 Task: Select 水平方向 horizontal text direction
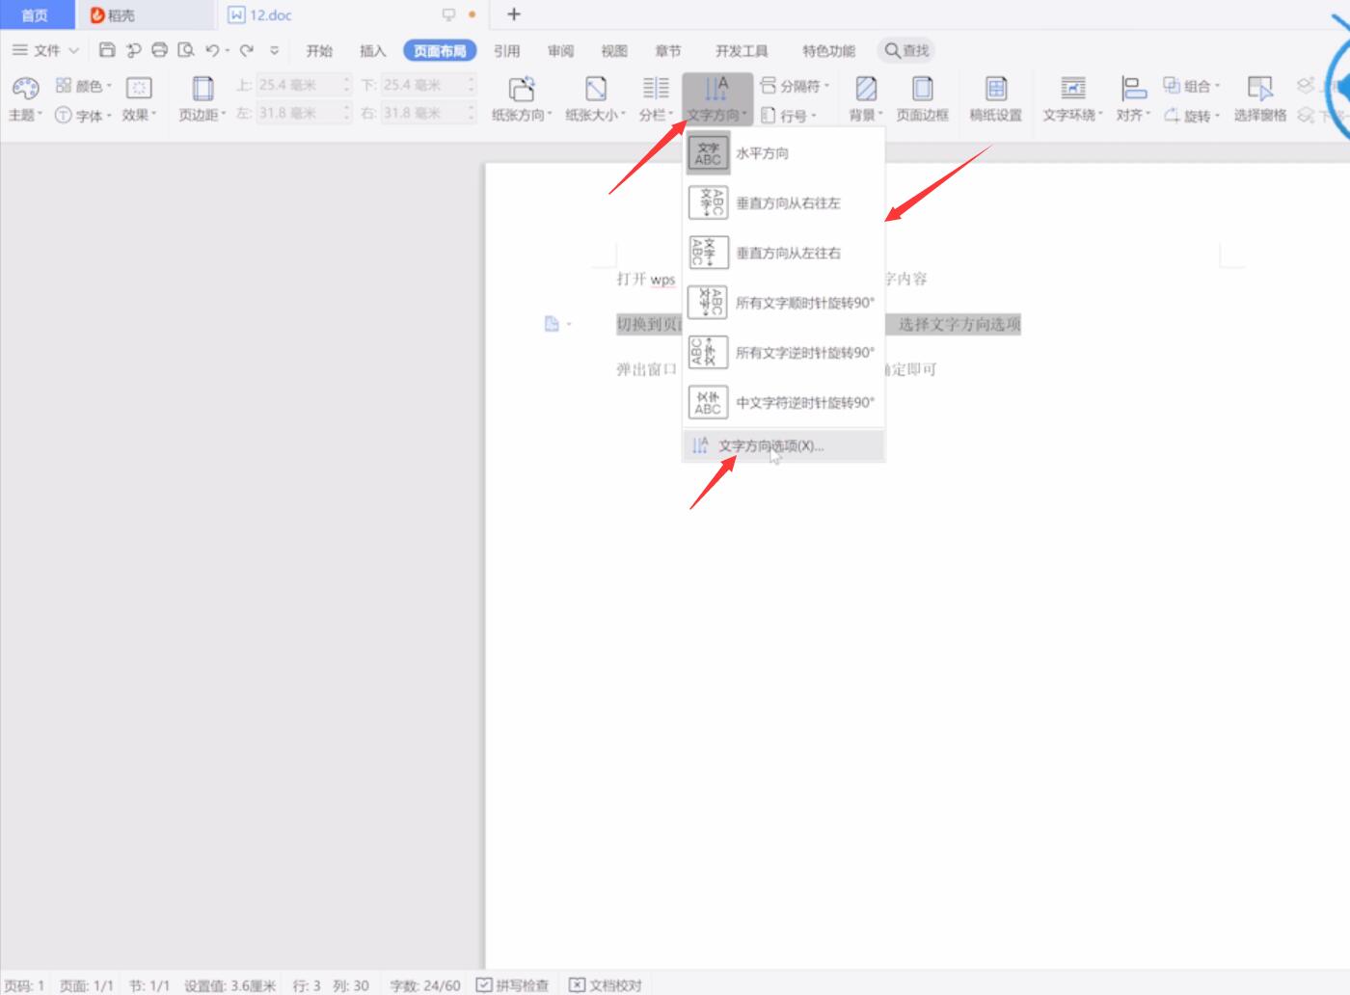click(784, 152)
